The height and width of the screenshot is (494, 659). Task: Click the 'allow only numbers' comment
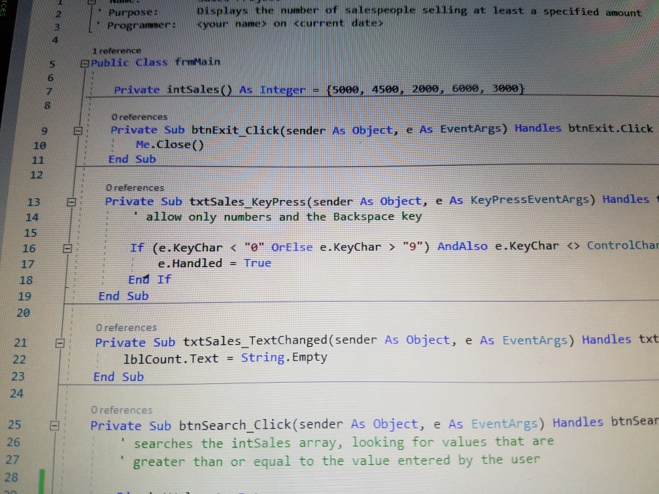pos(278,217)
